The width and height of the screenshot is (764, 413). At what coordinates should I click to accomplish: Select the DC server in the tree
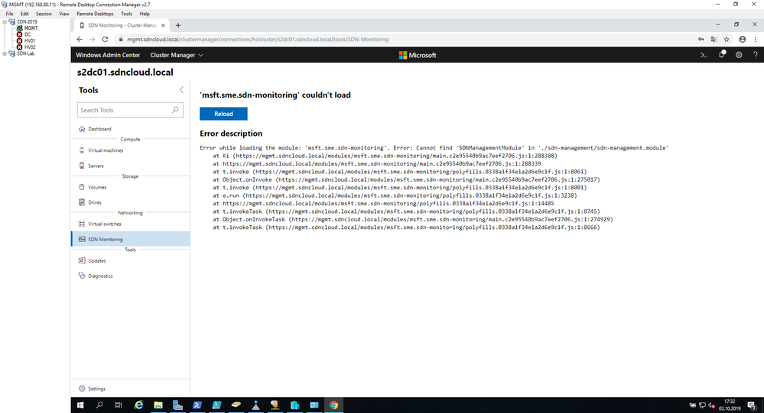click(x=28, y=34)
